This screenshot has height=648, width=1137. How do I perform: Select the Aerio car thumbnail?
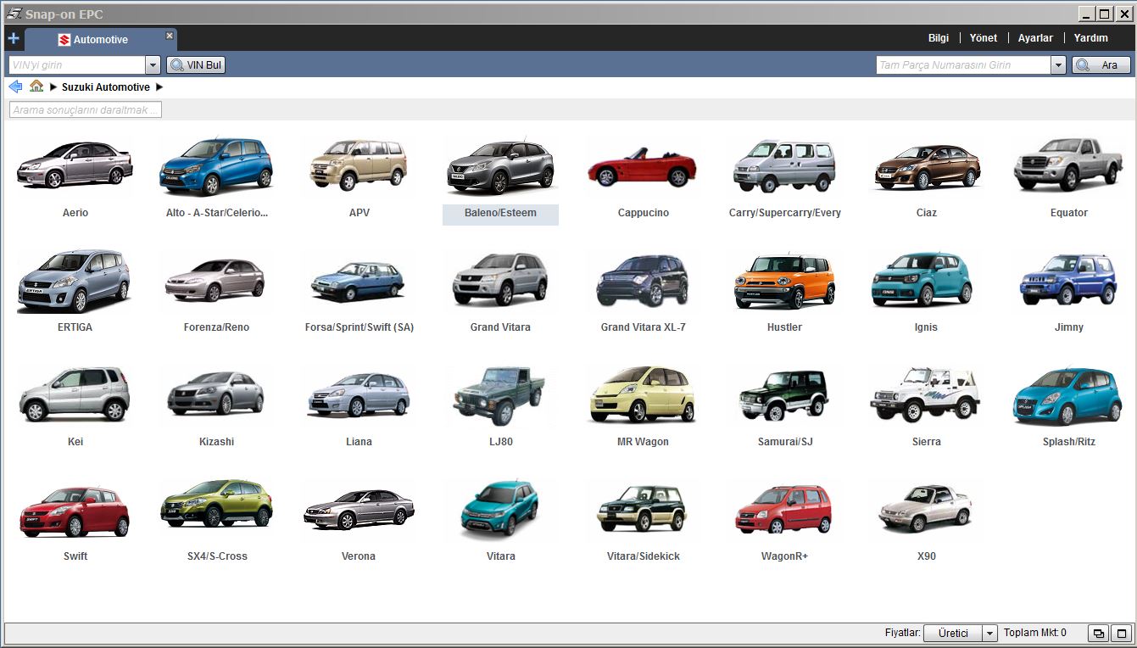click(75, 165)
